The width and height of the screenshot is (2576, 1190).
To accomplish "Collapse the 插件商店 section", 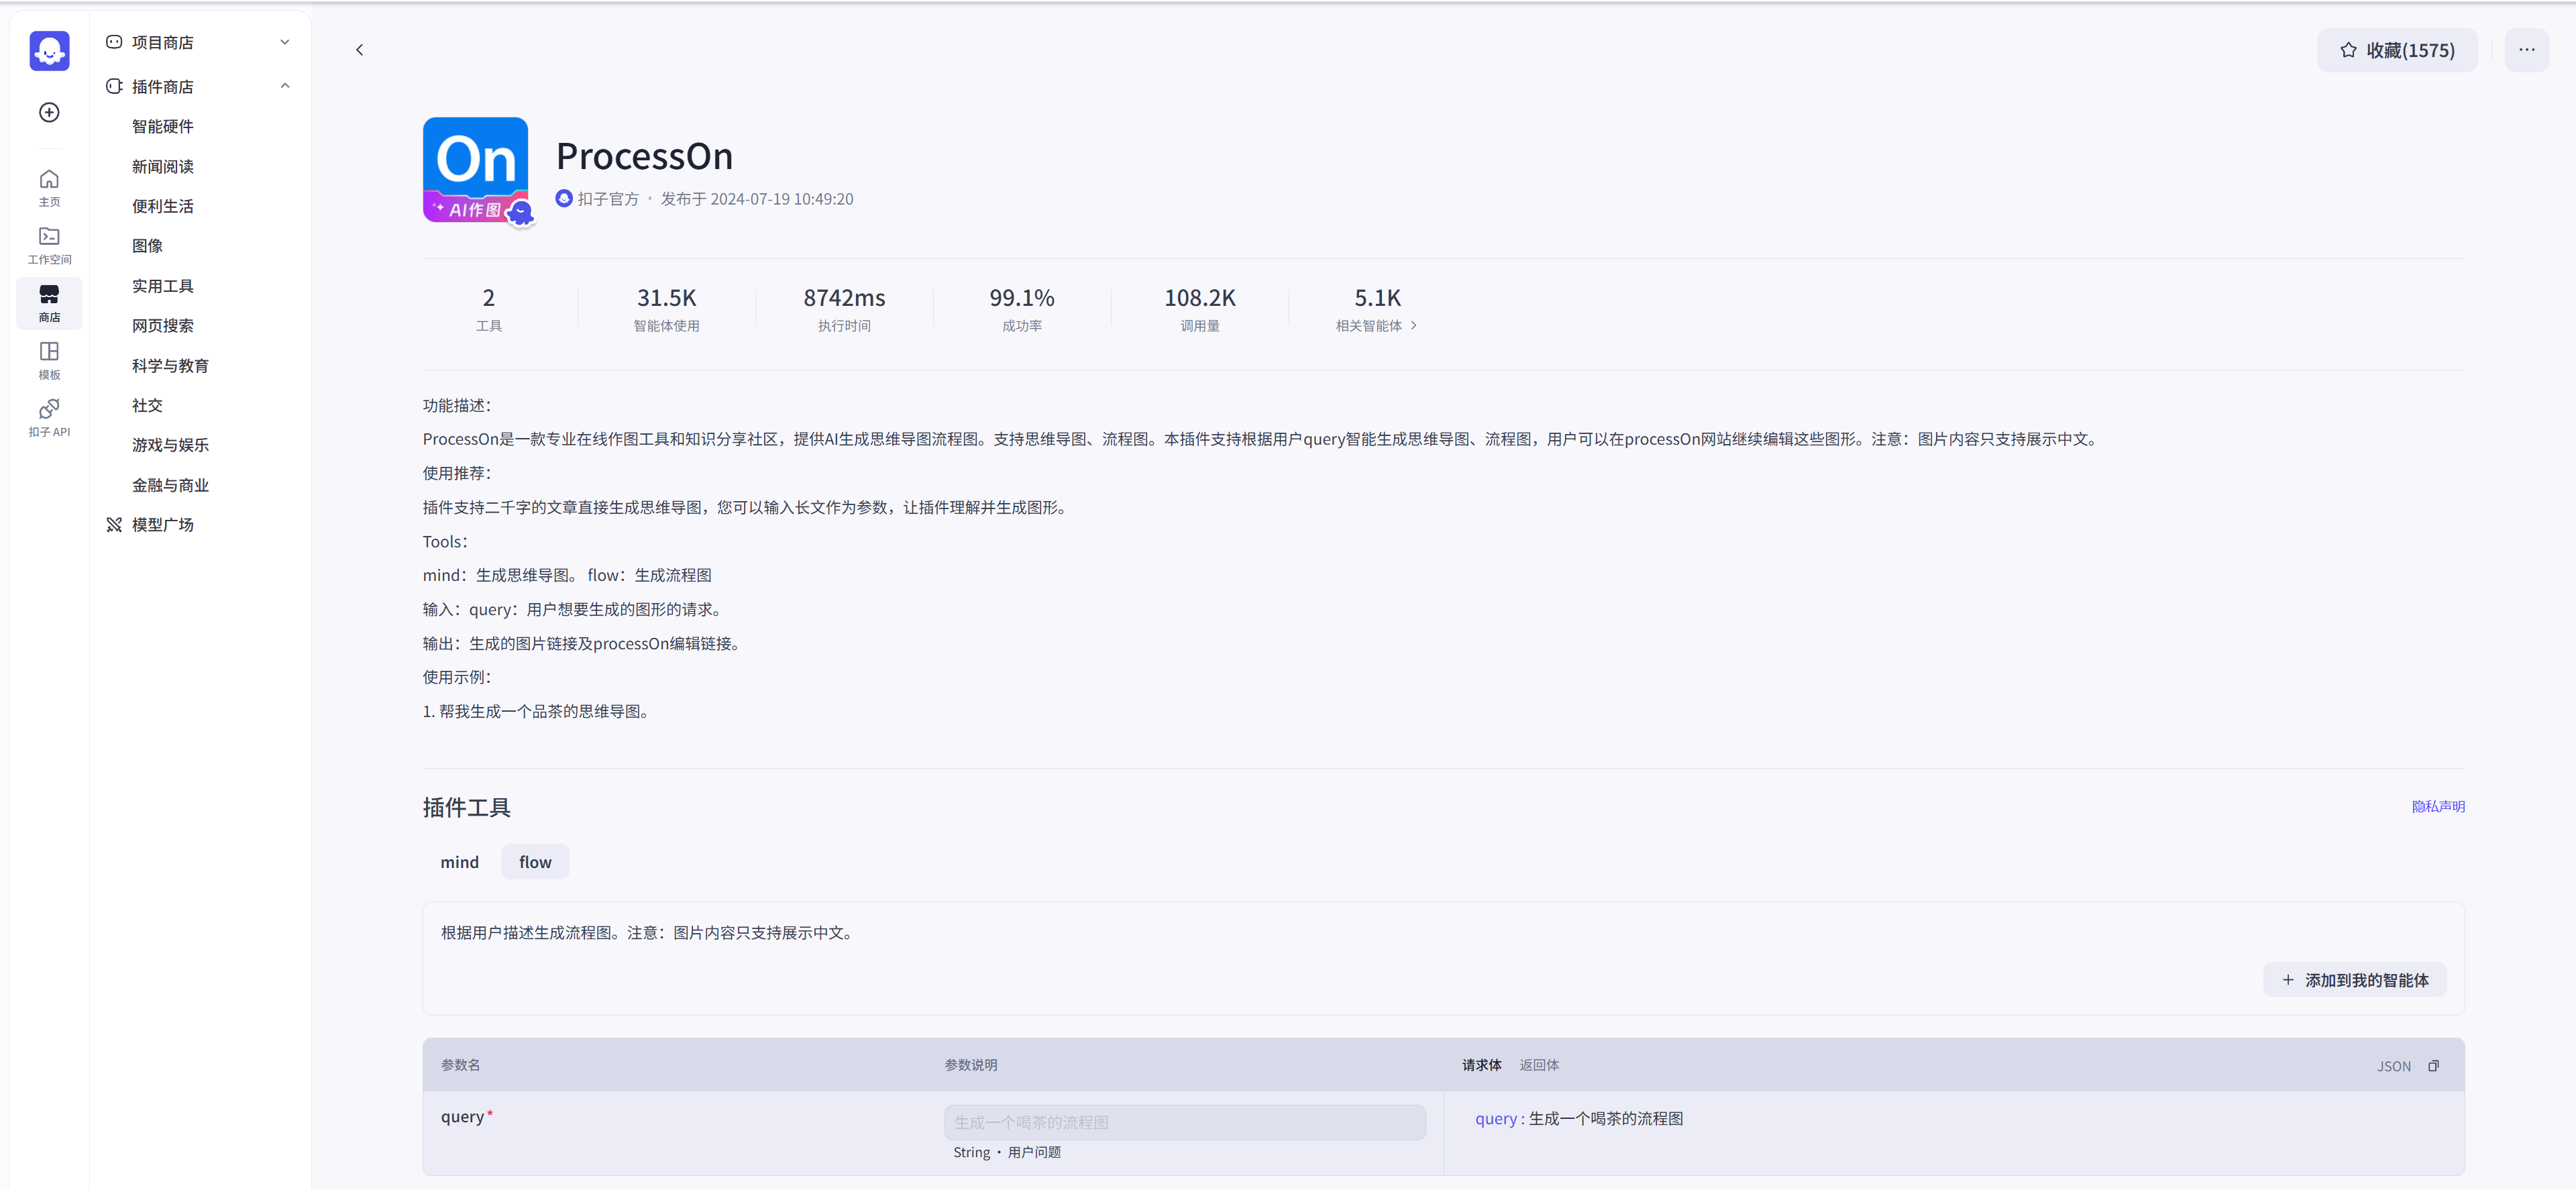I will pyautogui.click(x=285, y=86).
